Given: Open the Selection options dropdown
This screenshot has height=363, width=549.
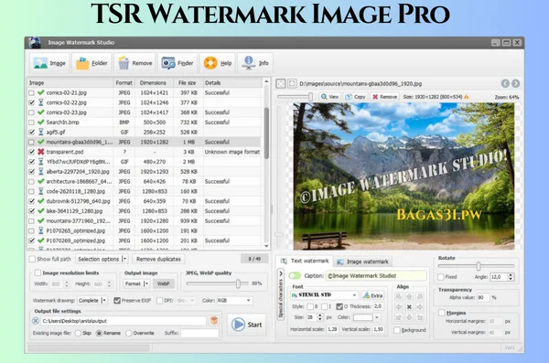Looking at the screenshot, I should tap(102, 259).
